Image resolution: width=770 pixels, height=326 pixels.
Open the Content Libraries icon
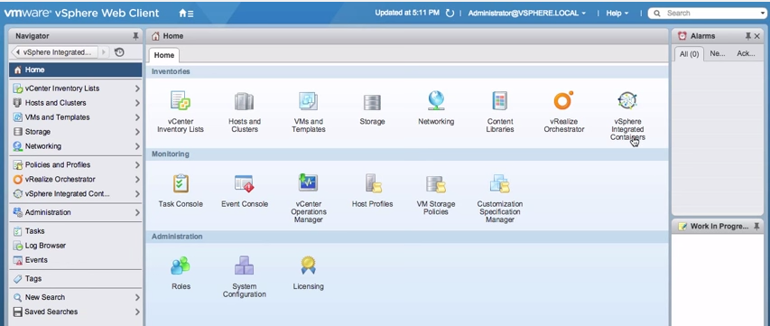pos(500,101)
